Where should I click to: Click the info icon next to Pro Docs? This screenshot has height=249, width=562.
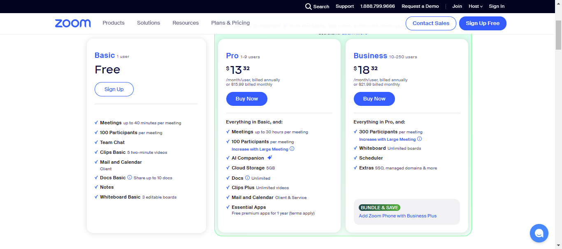click(247, 178)
